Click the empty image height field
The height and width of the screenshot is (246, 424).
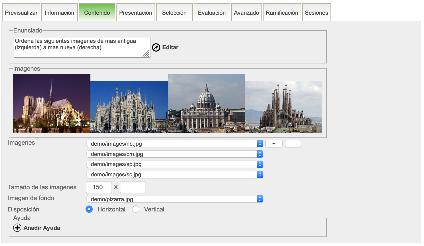click(133, 187)
